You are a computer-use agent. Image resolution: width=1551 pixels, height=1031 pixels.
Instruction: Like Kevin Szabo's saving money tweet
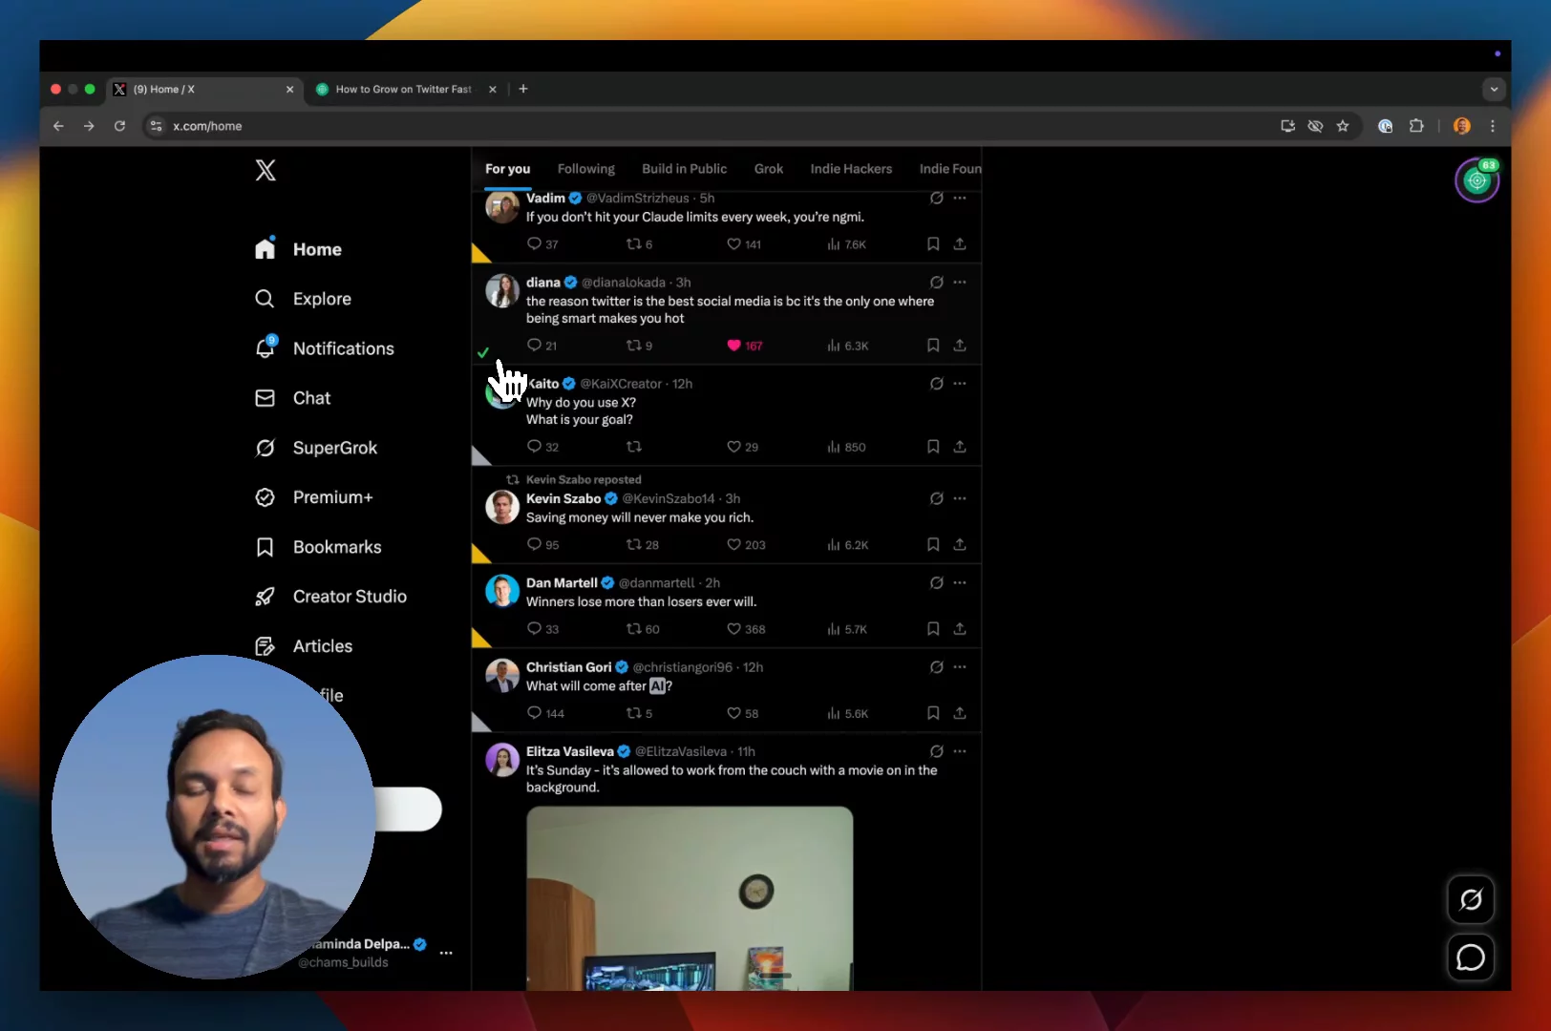pos(746,545)
